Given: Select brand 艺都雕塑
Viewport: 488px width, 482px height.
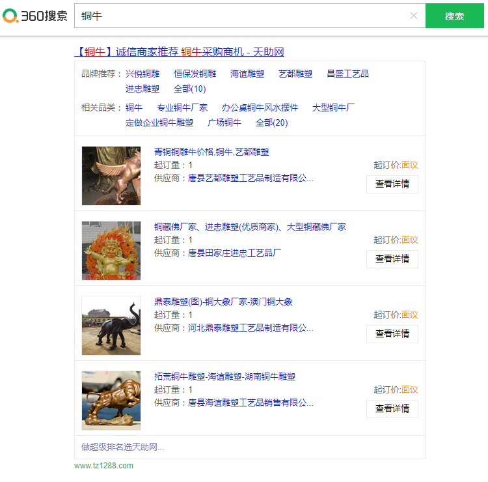Looking at the screenshot, I should pyautogui.click(x=295, y=74).
